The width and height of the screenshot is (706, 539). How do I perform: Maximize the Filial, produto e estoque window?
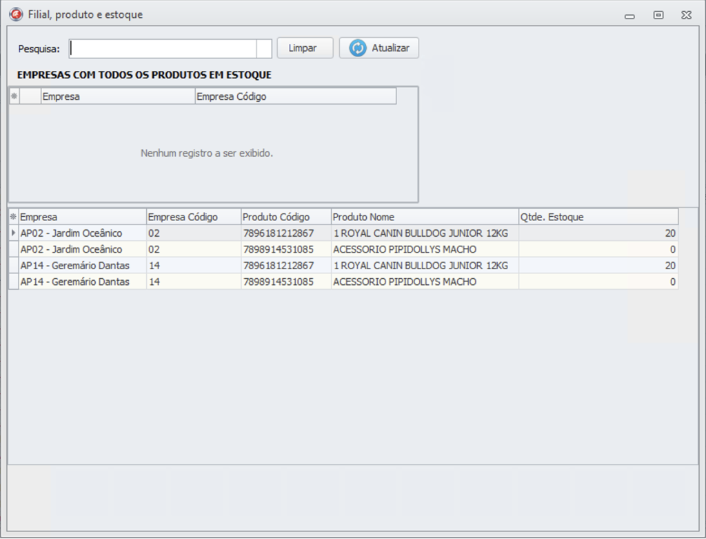tap(658, 15)
